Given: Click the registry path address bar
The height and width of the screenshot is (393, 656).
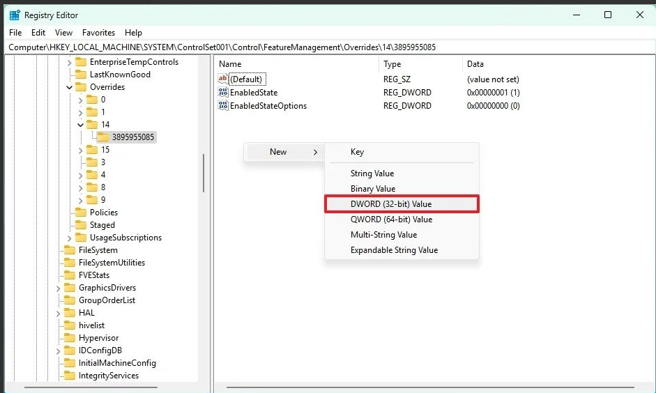Looking at the screenshot, I should click(x=328, y=47).
